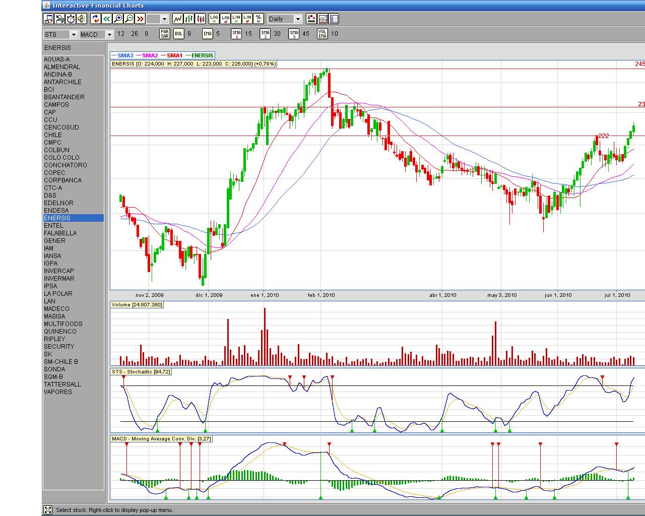Image resolution: width=645 pixels, height=516 pixels.
Task: Select FALABELLA in the stock list
Action: point(60,233)
